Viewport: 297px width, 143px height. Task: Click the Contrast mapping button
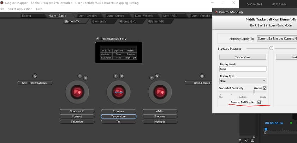pyautogui.click(x=77, y=116)
